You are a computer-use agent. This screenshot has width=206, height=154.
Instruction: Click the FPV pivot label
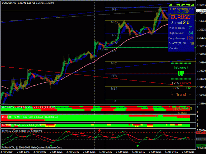[114, 76]
